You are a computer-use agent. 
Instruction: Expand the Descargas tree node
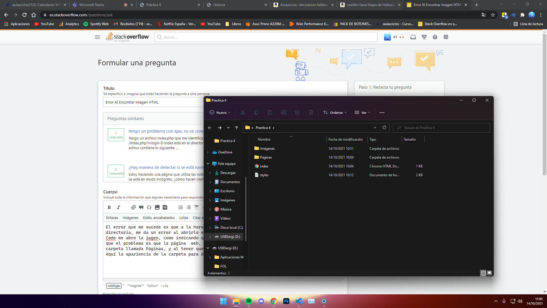coord(210,173)
